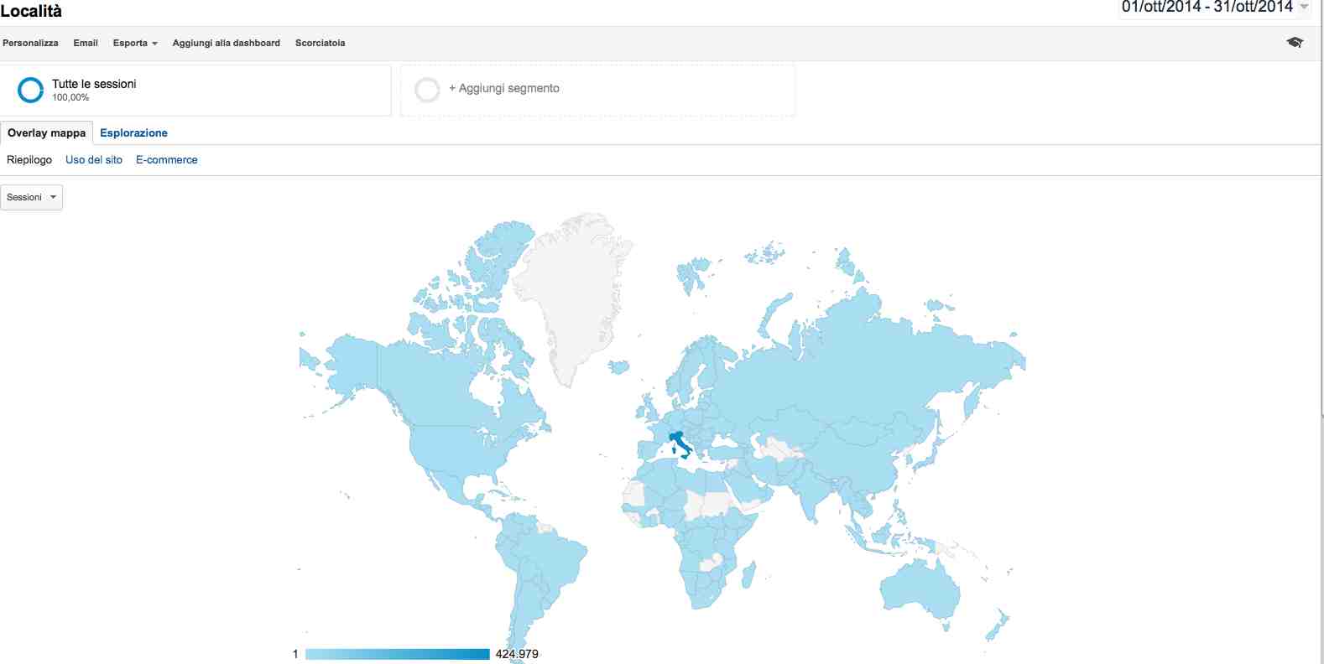This screenshot has width=1324, height=664.
Task: Switch to the Esplorazione tab
Action: click(133, 132)
